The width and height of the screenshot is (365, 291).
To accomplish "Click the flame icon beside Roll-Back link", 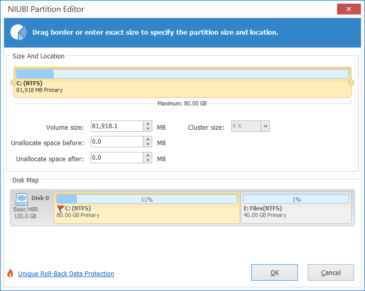I will (x=10, y=273).
